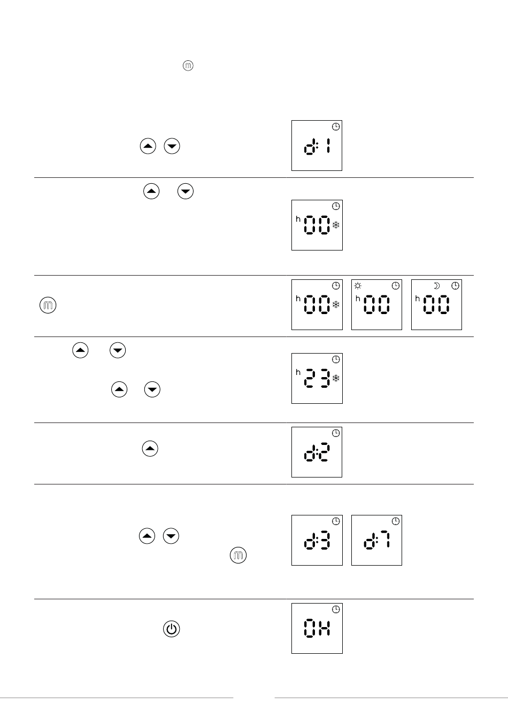Select the d:1 day display

point(317,146)
